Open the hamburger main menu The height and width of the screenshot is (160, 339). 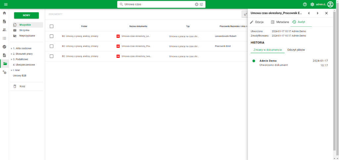[6, 4]
